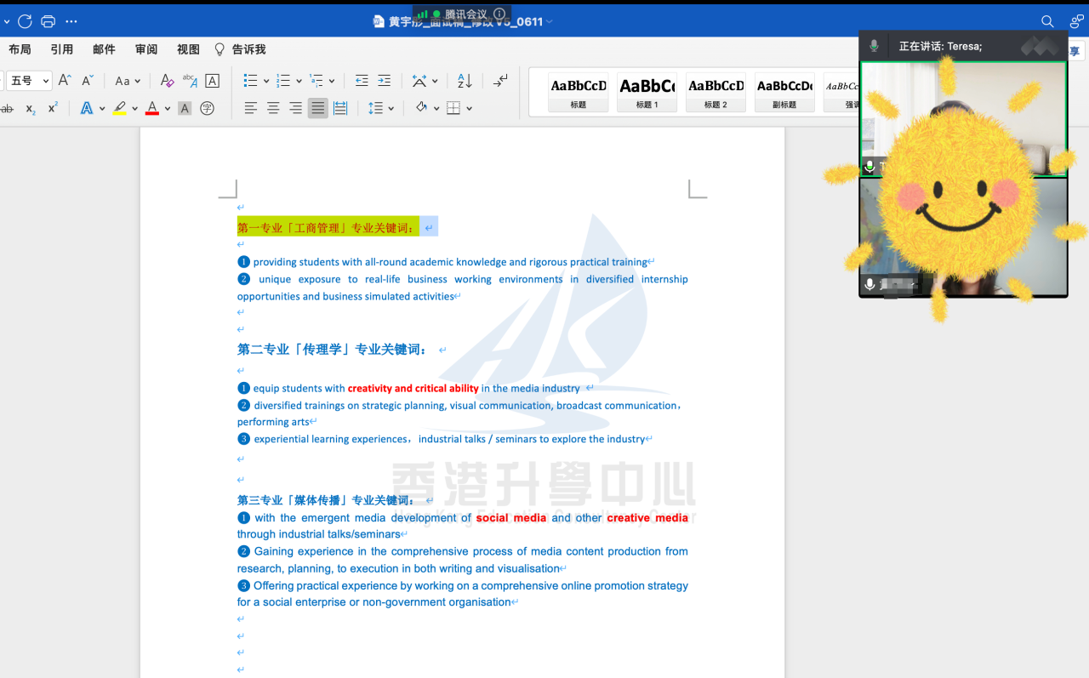Toggle center text alignment
This screenshot has height=678, width=1089.
[273, 108]
